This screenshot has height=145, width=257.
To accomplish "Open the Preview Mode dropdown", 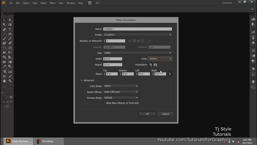I will point(120,98).
